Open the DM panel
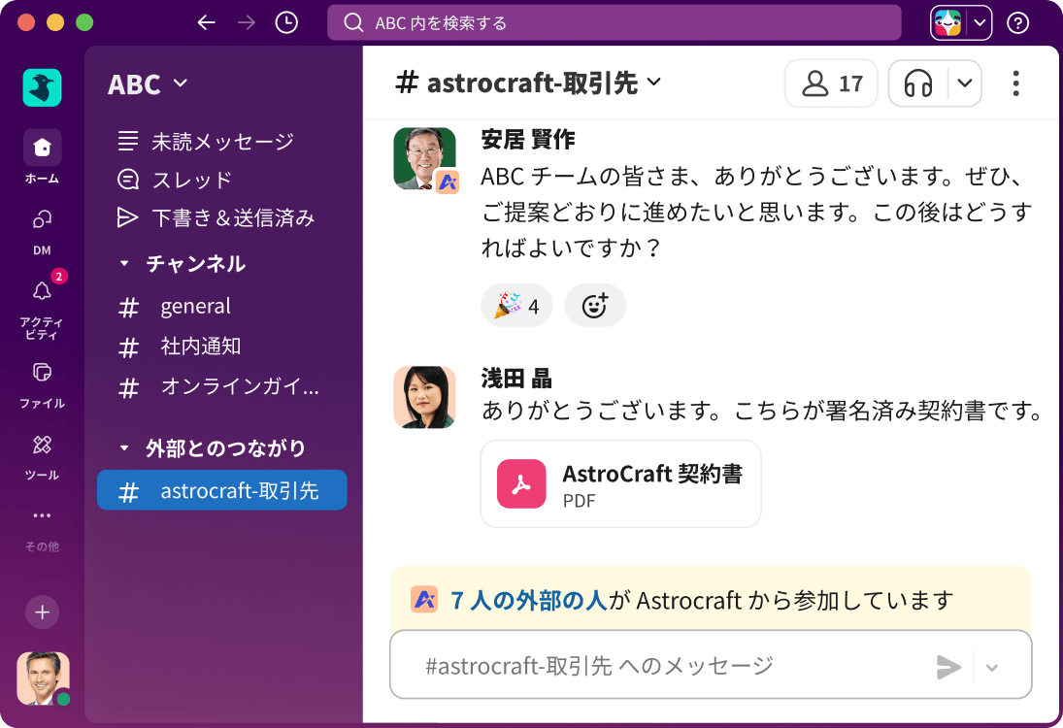This screenshot has height=728, width=1063. coord(41,221)
